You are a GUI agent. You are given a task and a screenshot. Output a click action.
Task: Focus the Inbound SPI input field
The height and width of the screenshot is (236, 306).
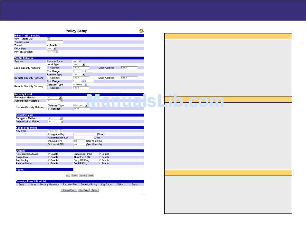point(80,141)
